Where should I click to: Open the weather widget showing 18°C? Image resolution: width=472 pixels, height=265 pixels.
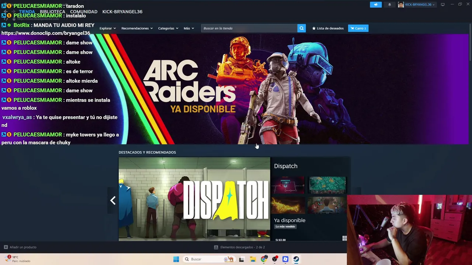[x=17, y=259]
